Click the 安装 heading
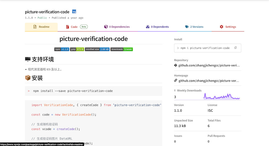 37,78
